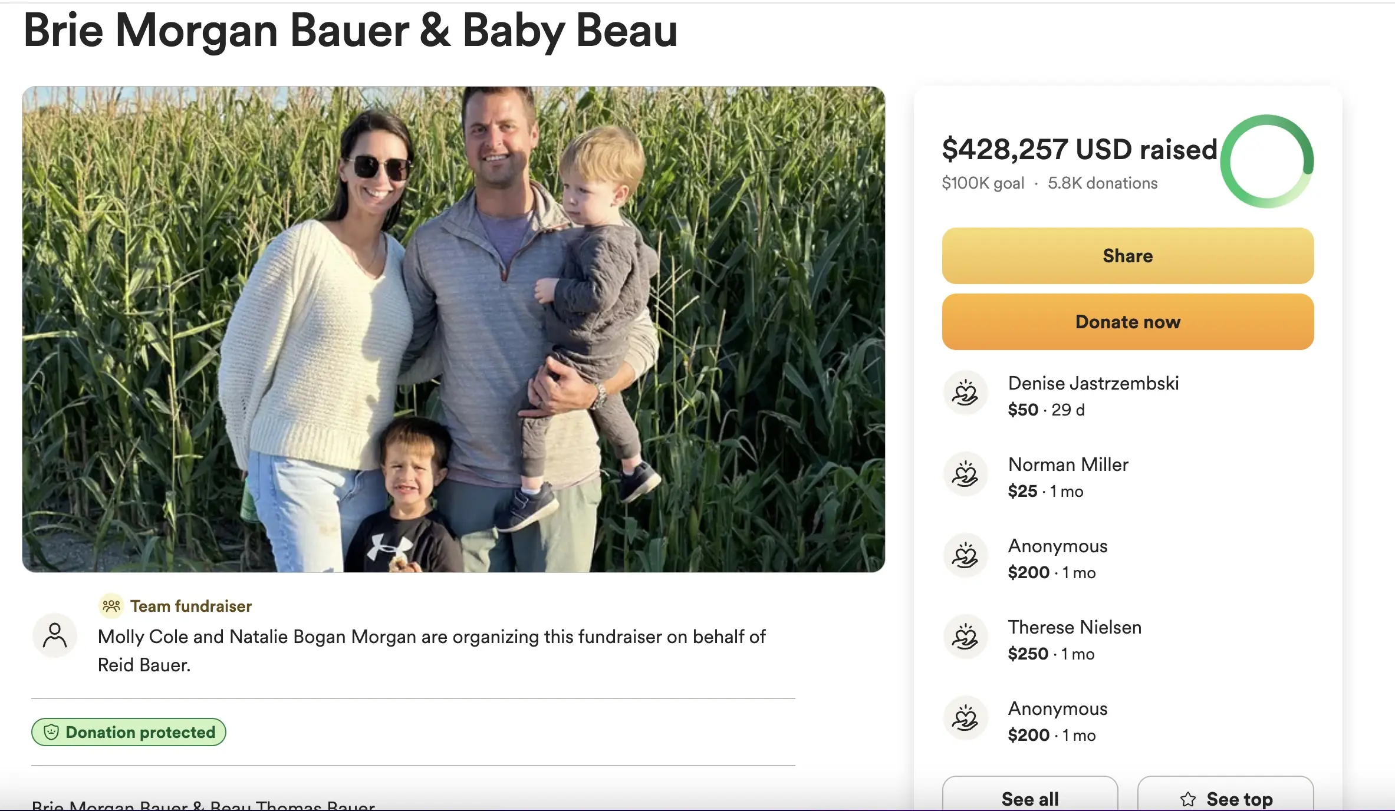Click the fundraiser title heading
The image size is (1395, 811).
[x=350, y=31]
